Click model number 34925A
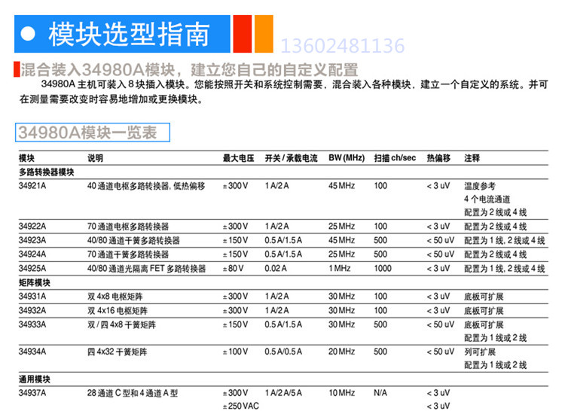Viewport: 565px width, 411px height. [x=32, y=268]
